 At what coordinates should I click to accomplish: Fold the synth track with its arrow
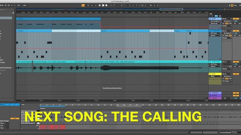pos(210,19)
